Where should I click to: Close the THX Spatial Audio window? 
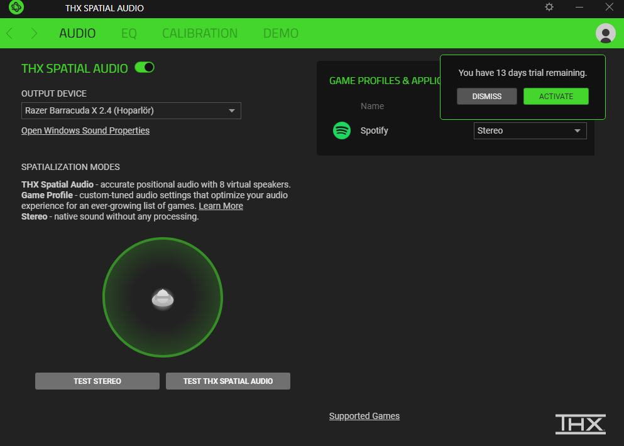(610, 7)
